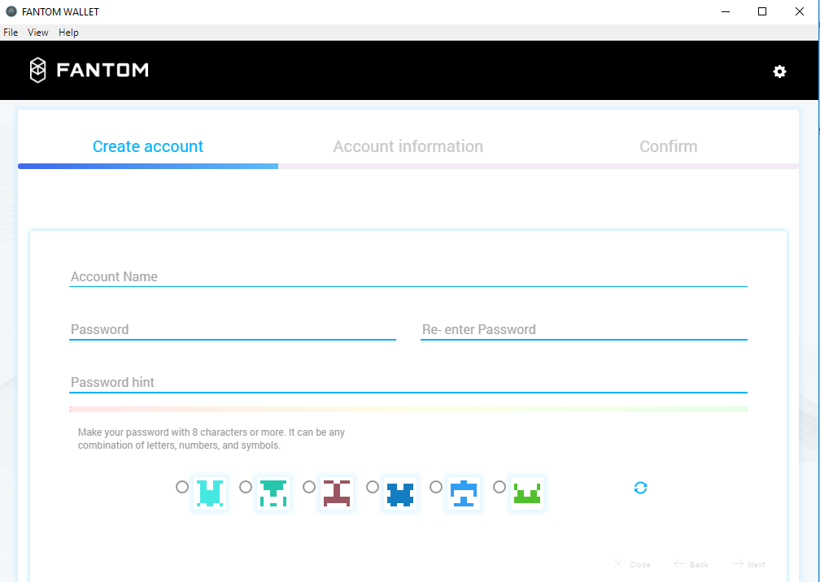Switch to the Create account step tab
The image size is (820, 582).
tap(148, 146)
